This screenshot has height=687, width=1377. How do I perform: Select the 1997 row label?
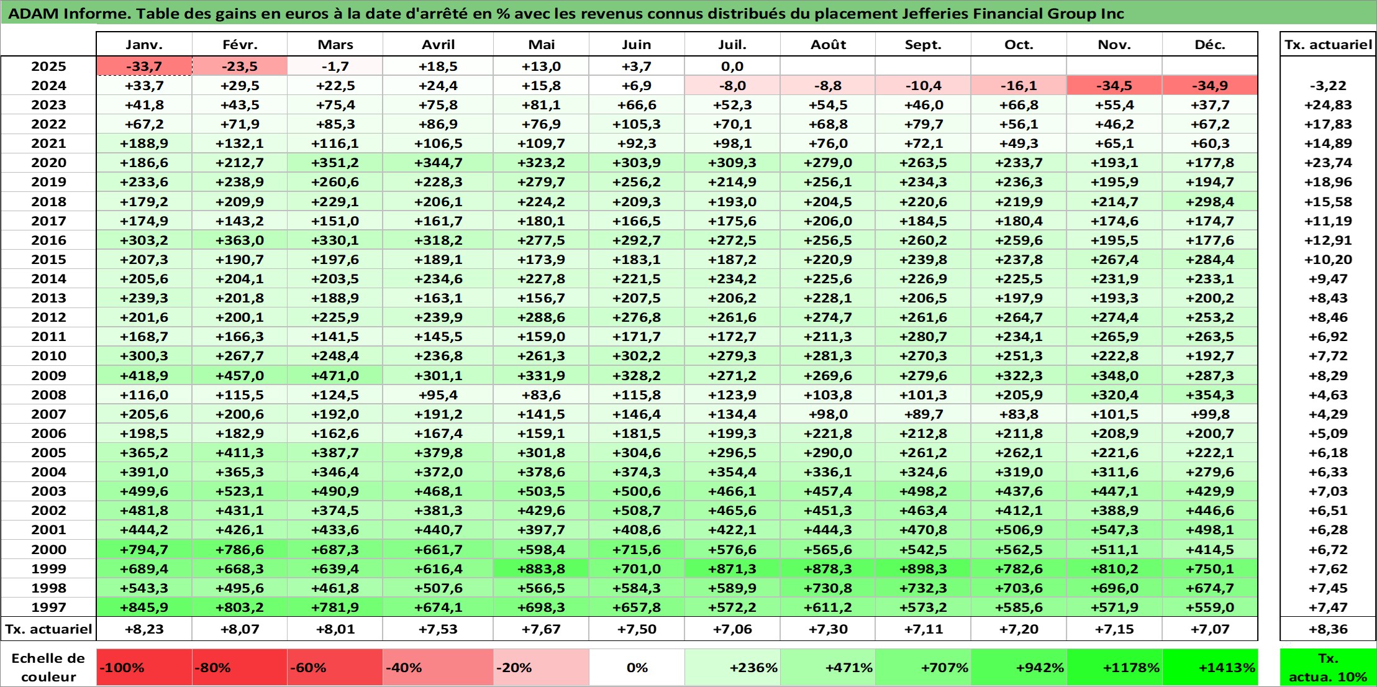48,607
